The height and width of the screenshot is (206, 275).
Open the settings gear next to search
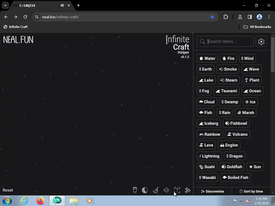(x=261, y=42)
